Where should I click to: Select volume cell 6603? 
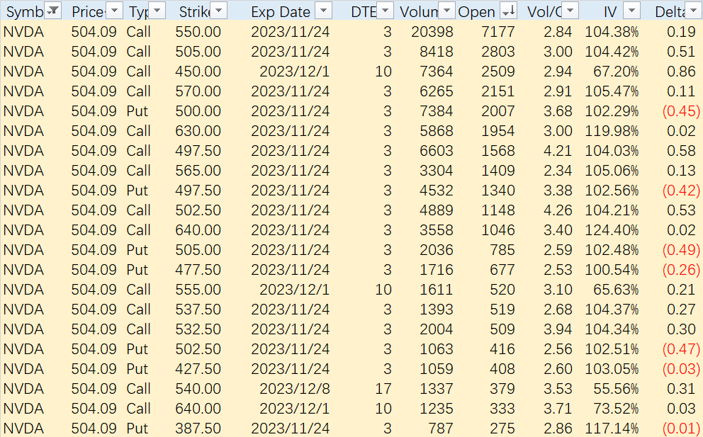tap(437, 151)
